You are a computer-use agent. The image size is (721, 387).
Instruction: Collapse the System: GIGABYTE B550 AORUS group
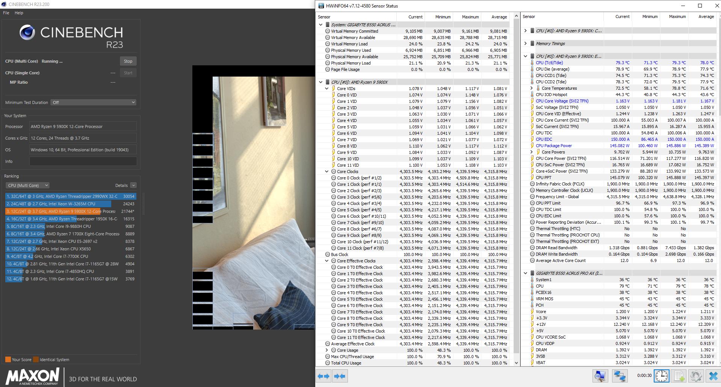coord(320,25)
